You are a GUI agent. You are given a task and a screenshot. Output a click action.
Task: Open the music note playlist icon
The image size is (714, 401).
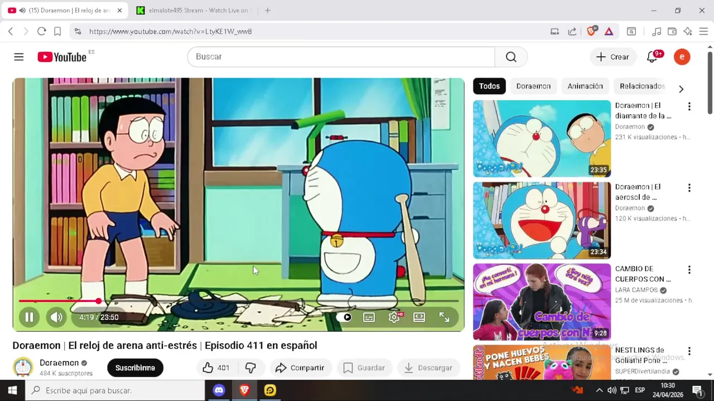[x=657, y=32]
